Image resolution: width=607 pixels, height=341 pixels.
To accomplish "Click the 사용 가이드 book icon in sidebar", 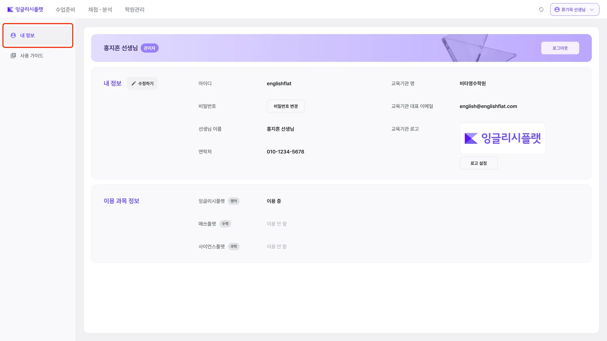I will [13, 55].
